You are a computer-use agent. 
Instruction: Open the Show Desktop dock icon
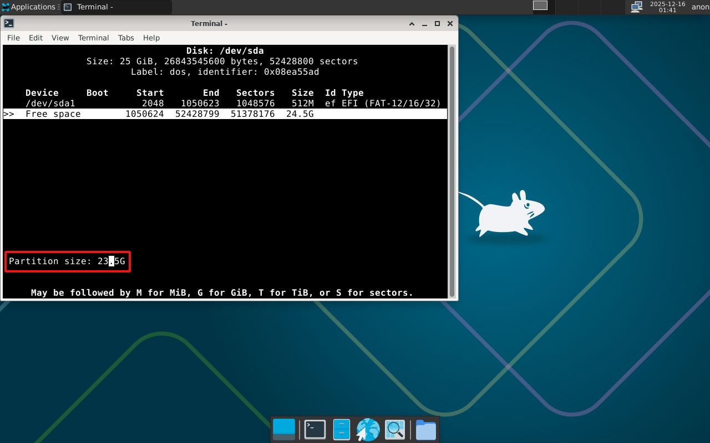284,429
